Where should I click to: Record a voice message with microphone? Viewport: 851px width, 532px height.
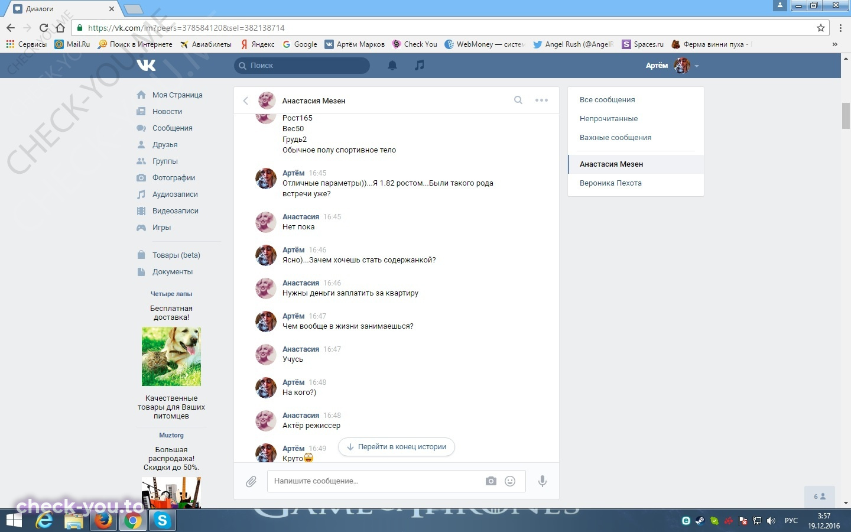click(x=542, y=481)
